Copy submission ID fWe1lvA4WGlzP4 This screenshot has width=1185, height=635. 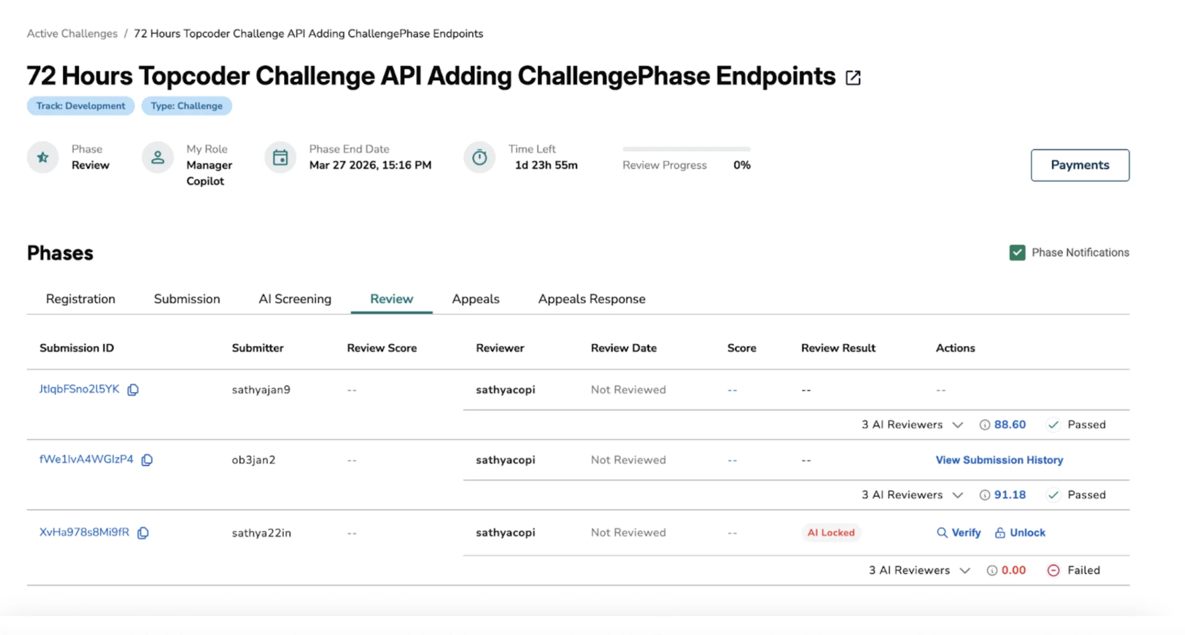click(x=147, y=460)
